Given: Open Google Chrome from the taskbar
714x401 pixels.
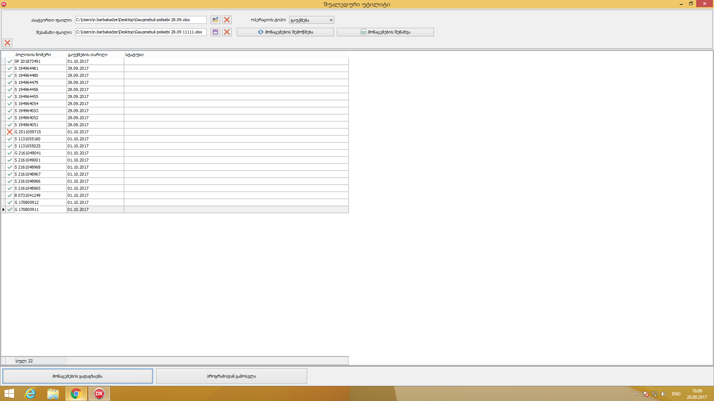Looking at the screenshot, I should [x=76, y=394].
